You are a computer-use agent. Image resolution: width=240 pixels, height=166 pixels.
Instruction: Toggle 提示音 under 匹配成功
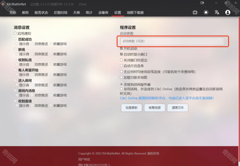[x=17, y=44]
